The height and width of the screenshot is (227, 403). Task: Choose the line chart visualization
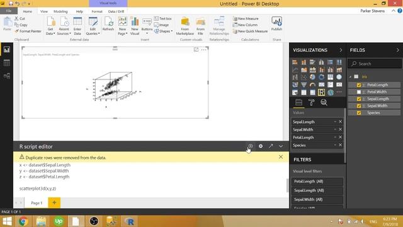click(295, 69)
